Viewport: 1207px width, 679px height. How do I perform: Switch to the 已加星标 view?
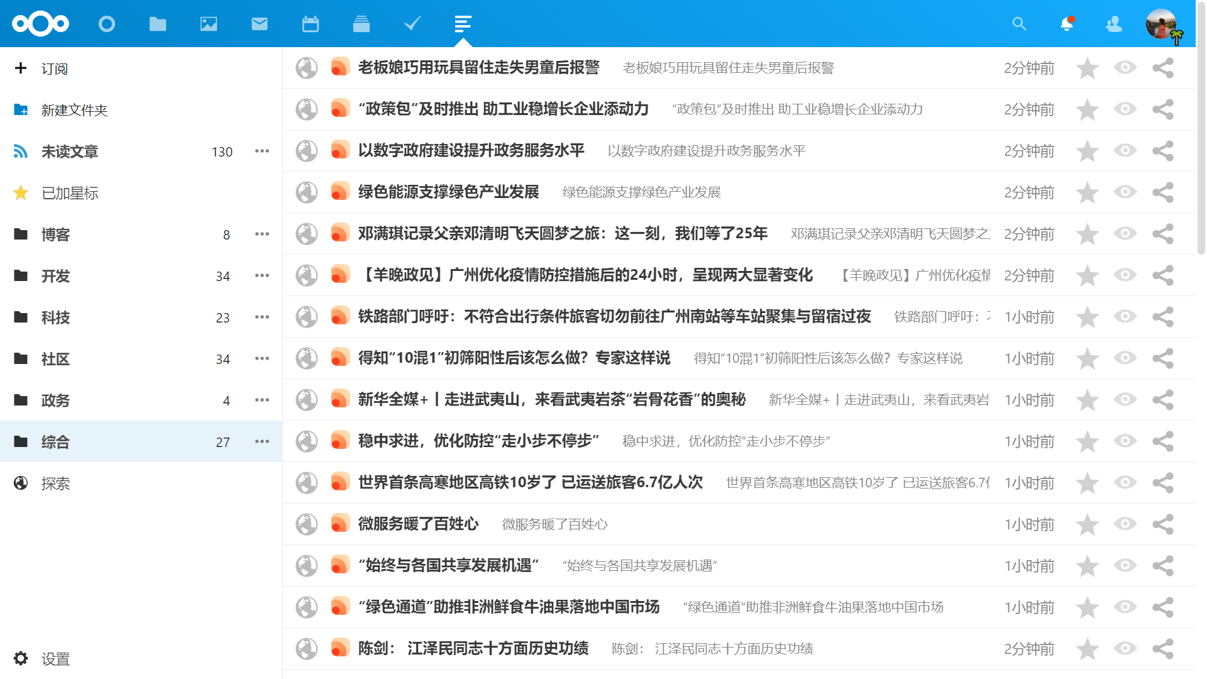coord(70,193)
